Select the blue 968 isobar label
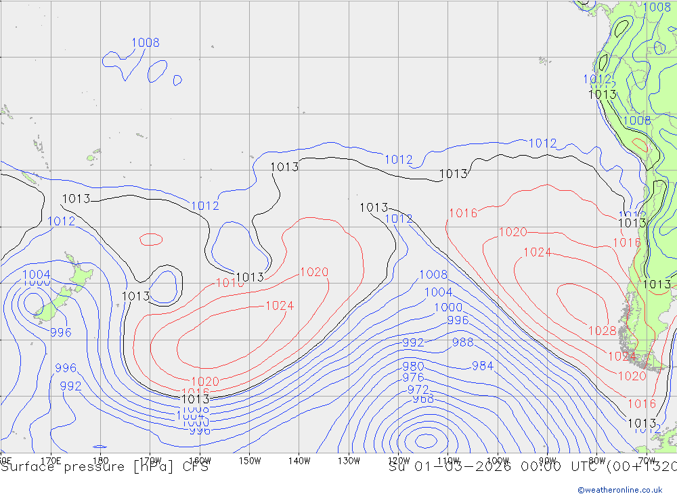Screen dimensions: 677x496 pos(422,399)
